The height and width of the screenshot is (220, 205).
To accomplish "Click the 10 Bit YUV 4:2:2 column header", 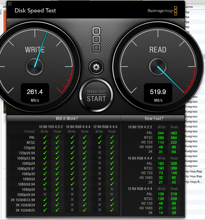I will pos(51,127).
